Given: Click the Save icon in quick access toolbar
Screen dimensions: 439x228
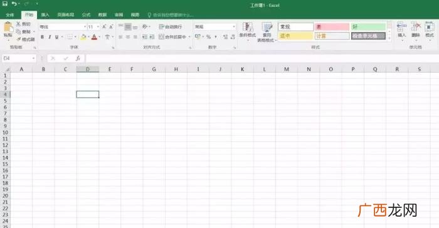Looking at the screenshot, I should (5, 4).
